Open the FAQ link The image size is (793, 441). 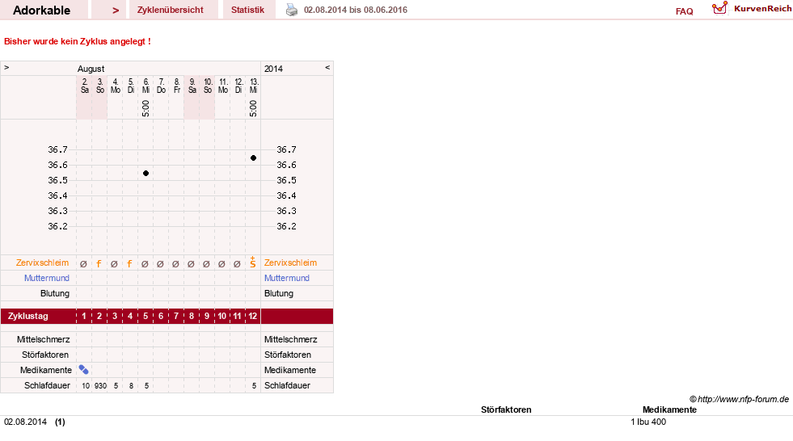tap(684, 11)
